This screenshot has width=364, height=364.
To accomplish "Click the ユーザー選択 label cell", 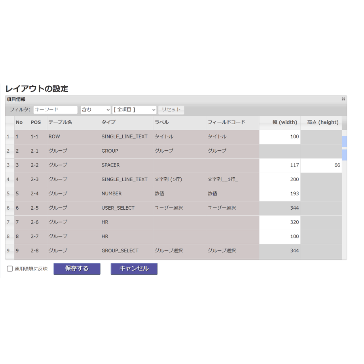I will [180, 208].
